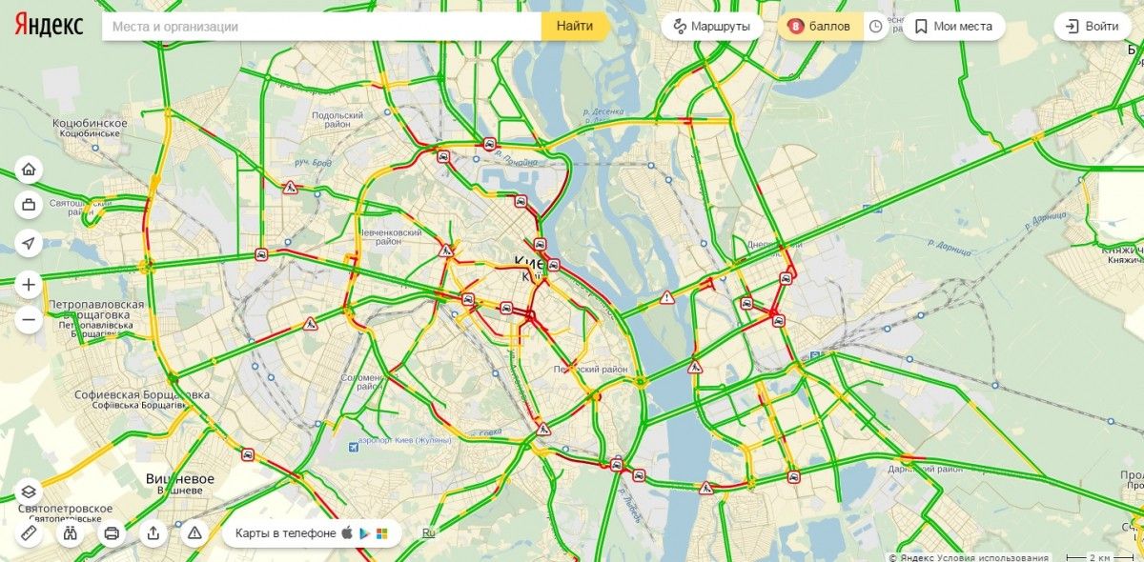Open the map layers icon

click(29, 492)
